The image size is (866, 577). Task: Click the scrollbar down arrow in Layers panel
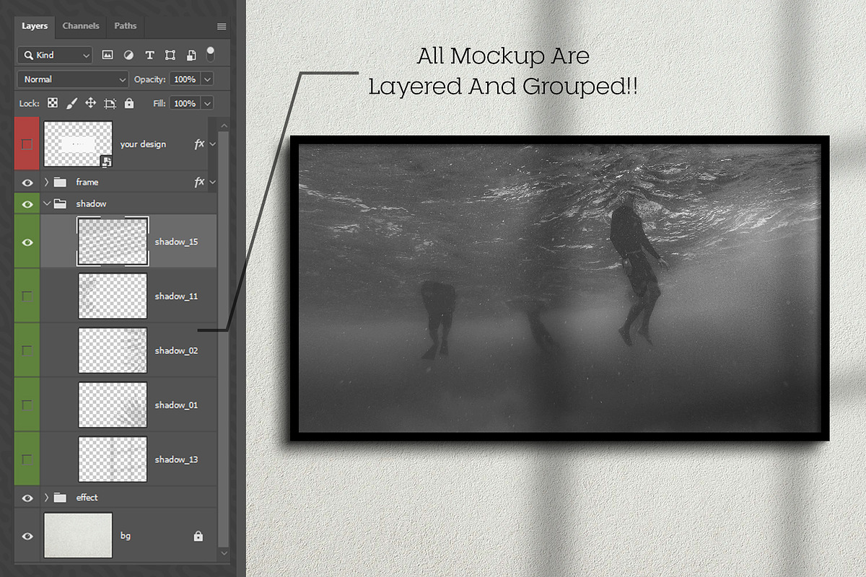tap(223, 553)
